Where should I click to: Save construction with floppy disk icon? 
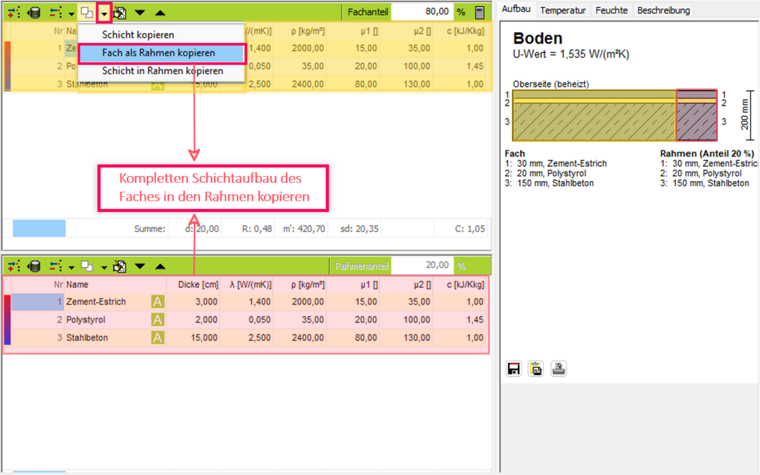(x=514, y=369)
